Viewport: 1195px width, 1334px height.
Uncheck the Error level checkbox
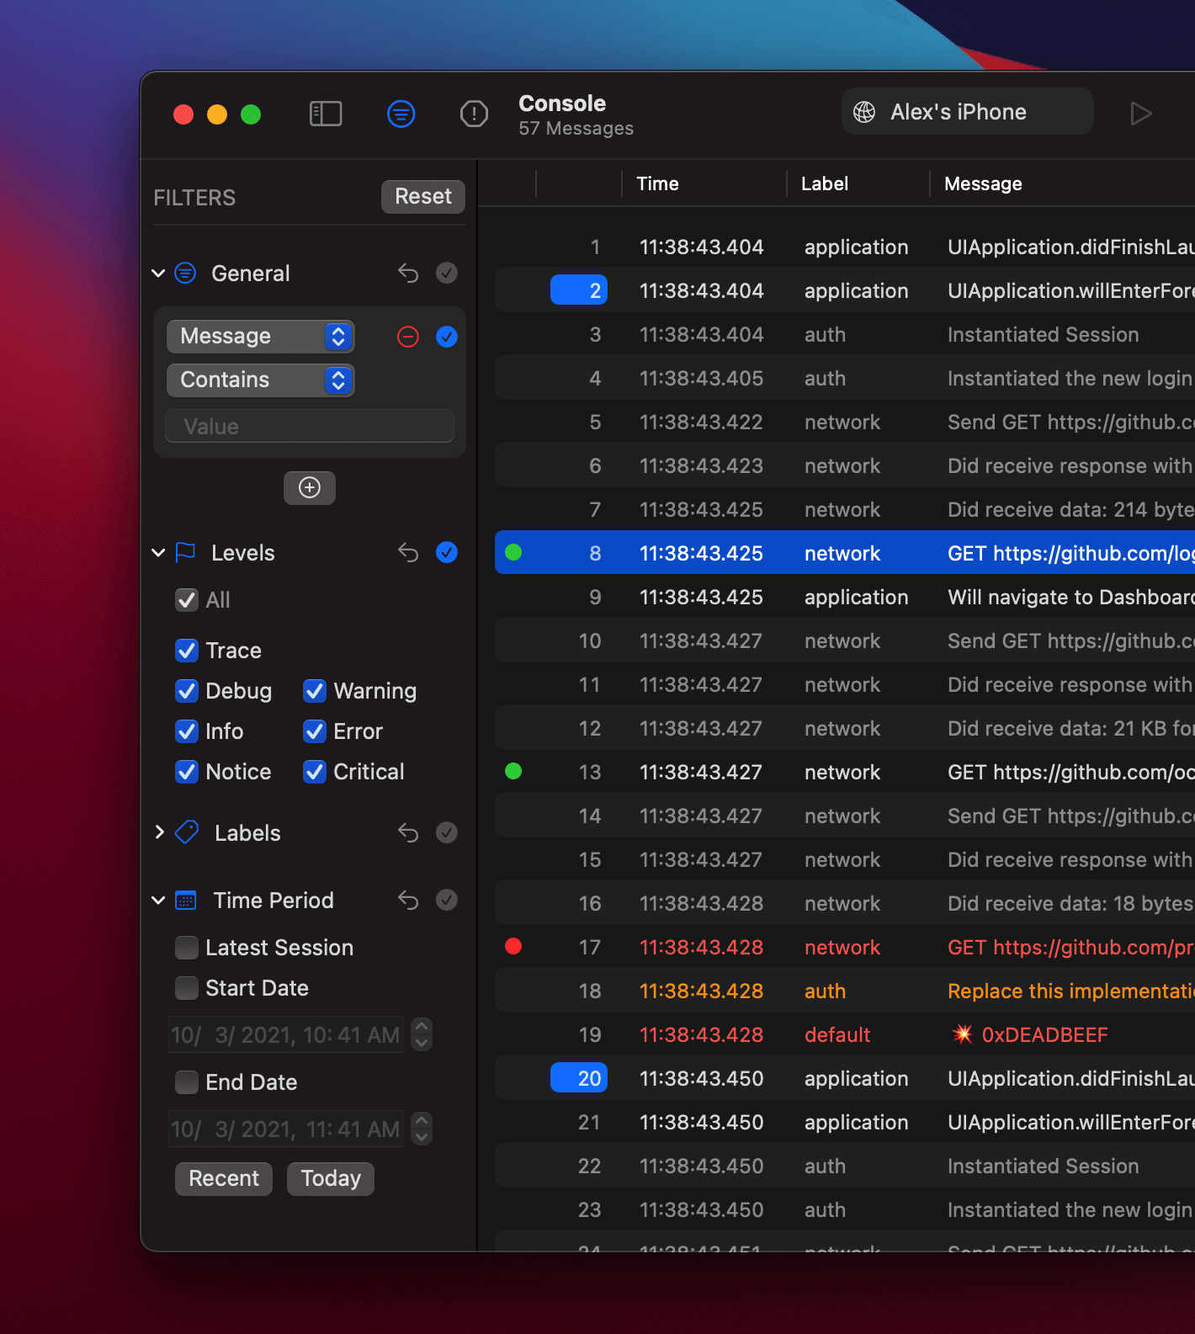315,731
